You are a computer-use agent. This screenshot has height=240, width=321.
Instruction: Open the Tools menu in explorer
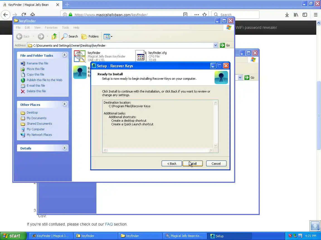[x=65, y=27]
